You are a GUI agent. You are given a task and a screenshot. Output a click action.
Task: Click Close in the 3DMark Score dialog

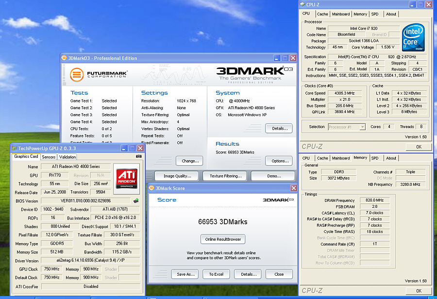coord(279,274)
